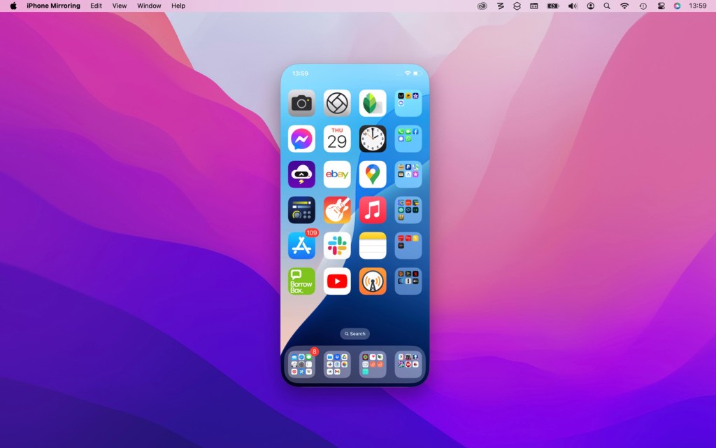
Task: Open the Clock app
Action: coord(373,139)
